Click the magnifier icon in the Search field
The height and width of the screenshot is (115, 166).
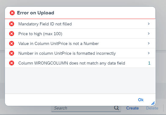pyautogui.click(x=116, y=108)
